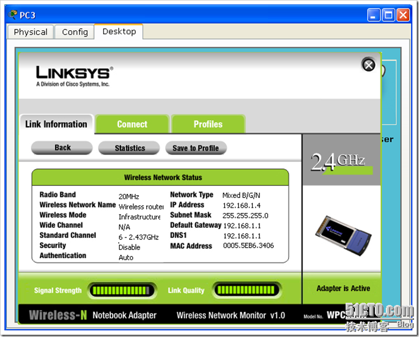Open the Link Information tab
Image resolution: width=419 pixels, height=337 pixels.
point(56,124)
